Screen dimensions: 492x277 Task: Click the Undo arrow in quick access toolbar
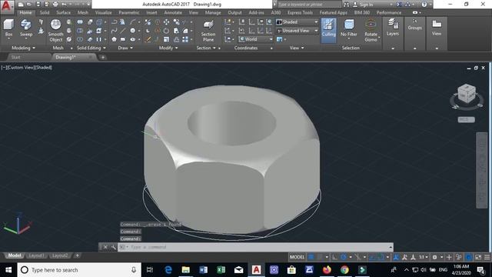[64, 5]
